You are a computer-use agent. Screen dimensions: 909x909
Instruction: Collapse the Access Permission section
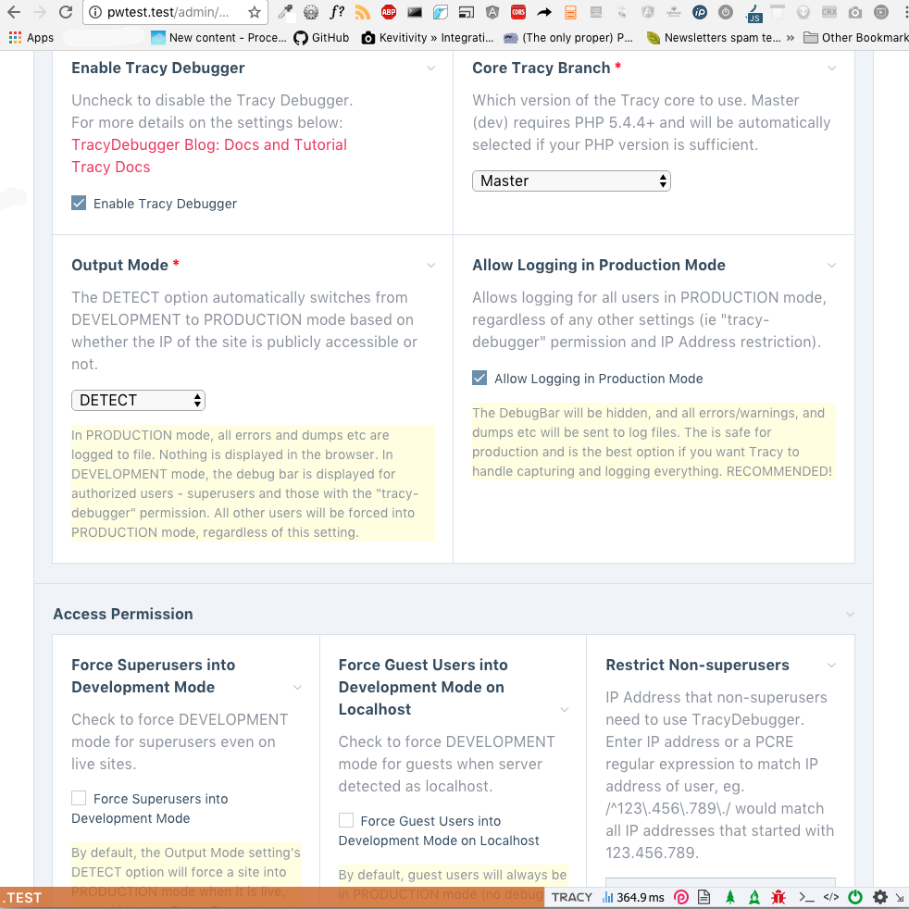850,614
